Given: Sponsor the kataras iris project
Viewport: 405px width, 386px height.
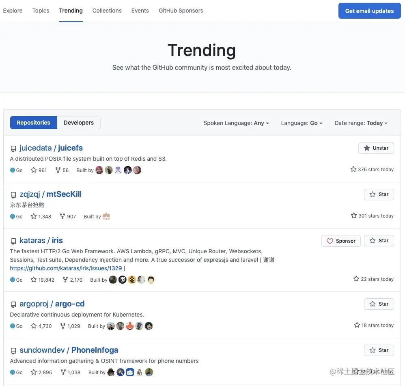Looking at the screenshot, I should 341,241.
